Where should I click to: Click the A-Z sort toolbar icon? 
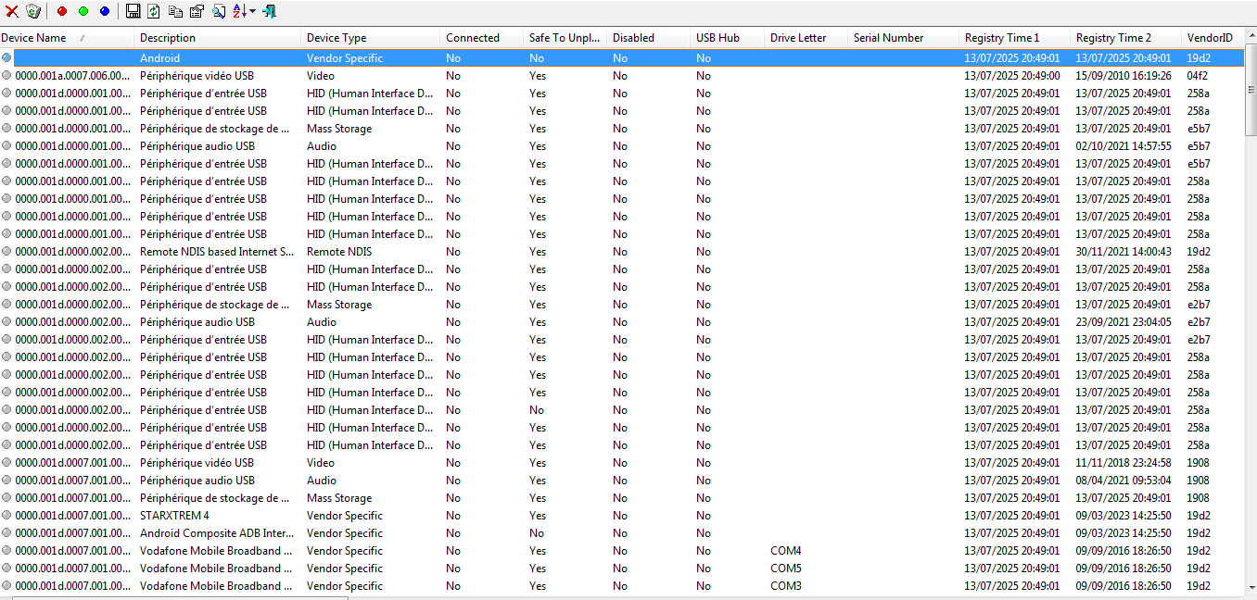tap(239, 11)
